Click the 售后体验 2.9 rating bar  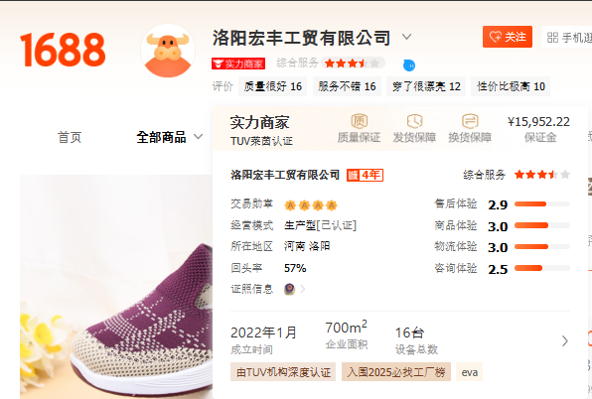[542, 204]
